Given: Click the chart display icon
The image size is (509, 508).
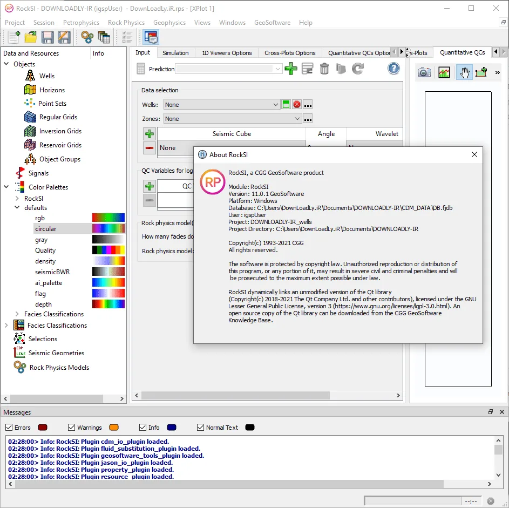Looking at the screenshot, I should pyautogui.click(x=444, y=72).
